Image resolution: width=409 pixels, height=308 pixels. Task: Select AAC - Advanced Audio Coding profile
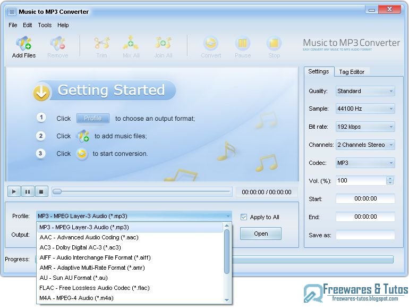click(130, 237)
